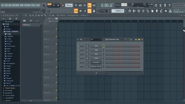Open the PATTERNS menu
Image resolution: width=185 pixels, height=104 pixels.
pos(16,5)
